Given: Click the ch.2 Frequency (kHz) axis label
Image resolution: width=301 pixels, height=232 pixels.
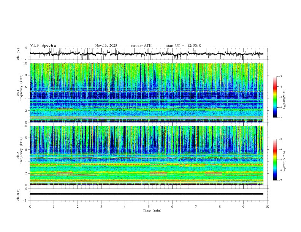Looking at the screenshot, I should (19, 151).
